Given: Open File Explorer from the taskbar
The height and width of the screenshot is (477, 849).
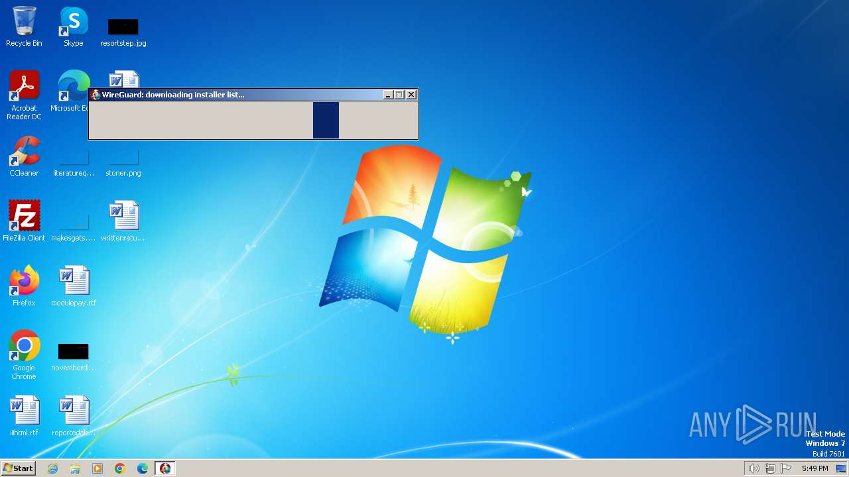Looking at the screenshot, I should tap(75, 468).
